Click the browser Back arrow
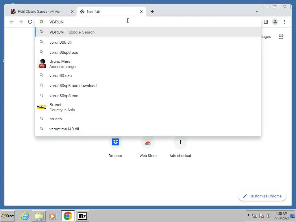The height and width of the screenshot is (222, 296). coord(12,22)
